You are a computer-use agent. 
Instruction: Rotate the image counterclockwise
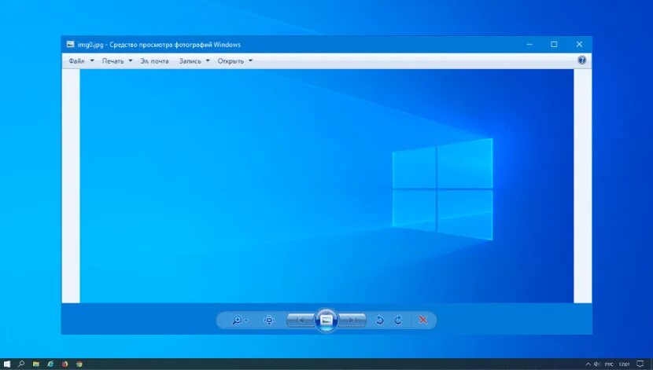379,320
